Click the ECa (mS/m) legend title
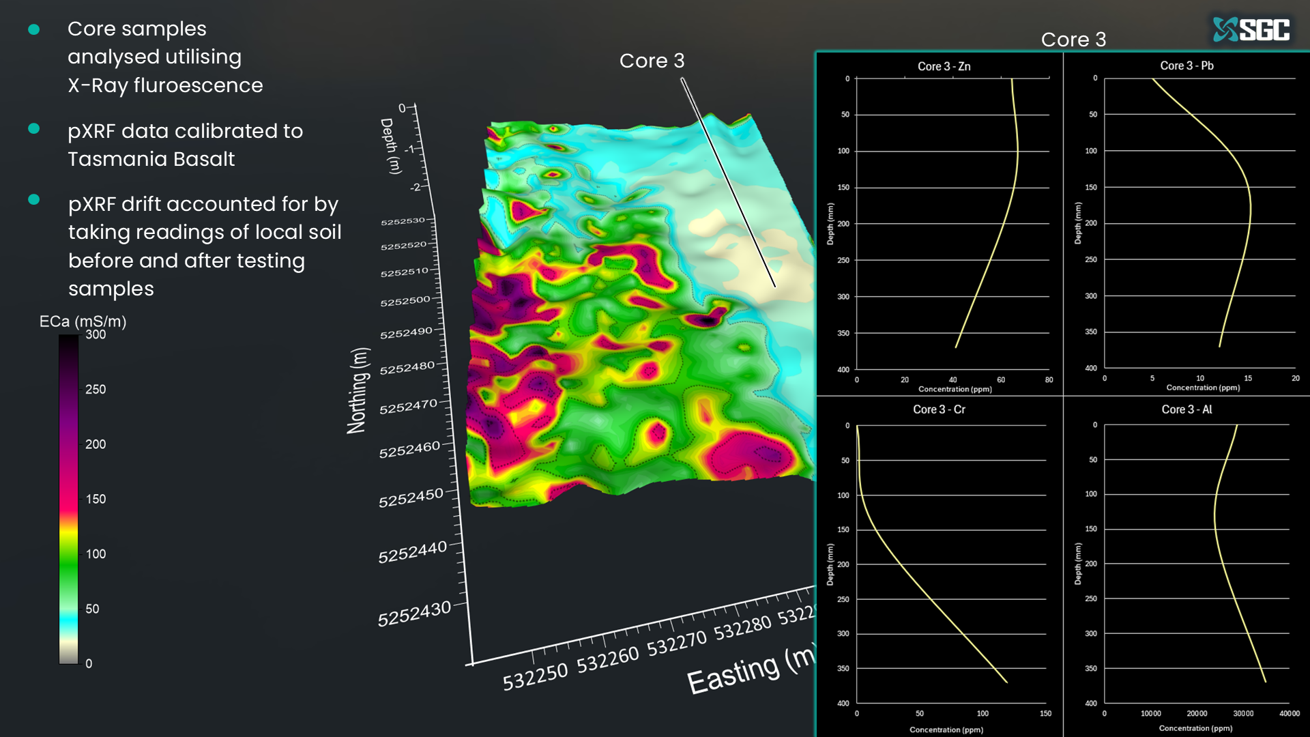Screen dimensions: 1310x737 pyautogui.click(x=83, y=321)
